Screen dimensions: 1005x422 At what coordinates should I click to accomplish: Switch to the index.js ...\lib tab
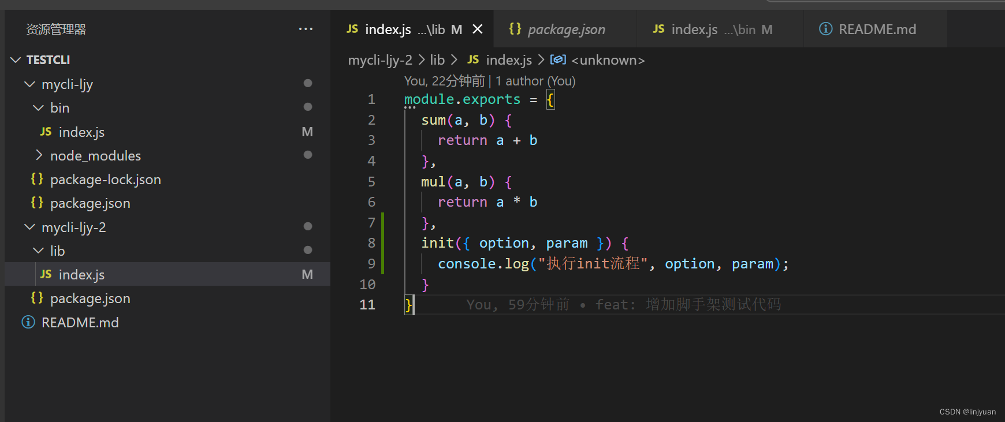pos(412,29)
